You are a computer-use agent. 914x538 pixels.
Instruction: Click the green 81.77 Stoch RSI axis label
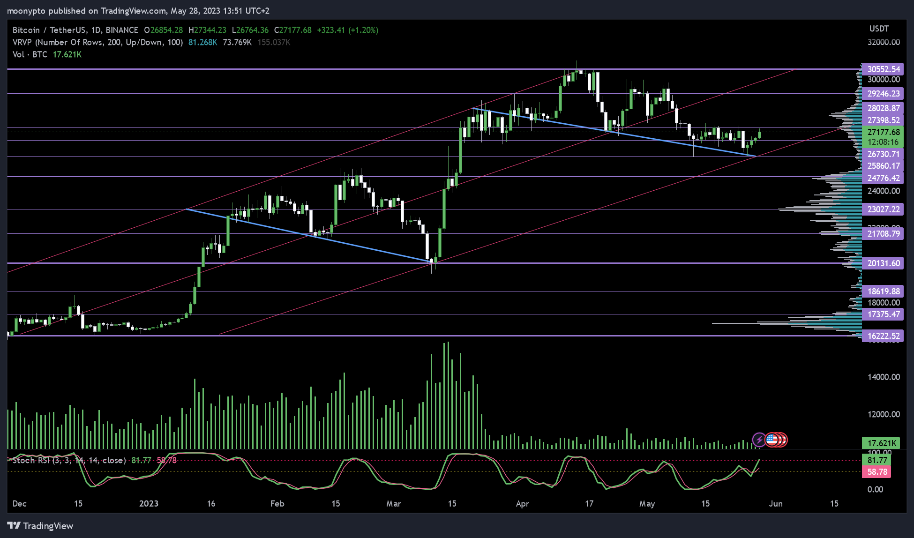(877, 460)
